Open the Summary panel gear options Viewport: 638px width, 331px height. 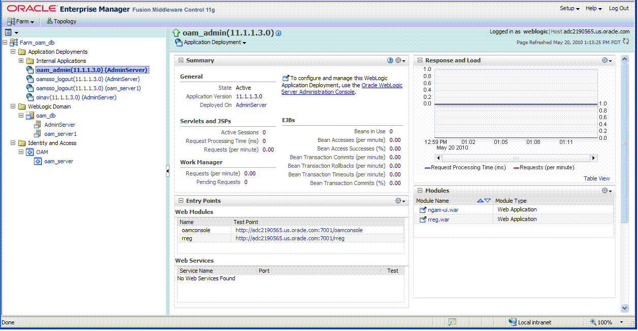[x=400, y=60]
